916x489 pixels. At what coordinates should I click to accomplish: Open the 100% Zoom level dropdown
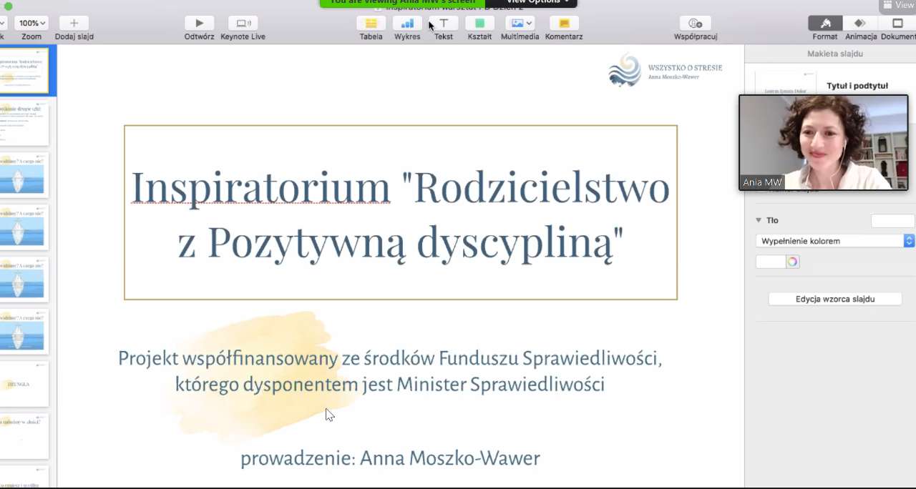pyautogui.click(x=31, y=24)
